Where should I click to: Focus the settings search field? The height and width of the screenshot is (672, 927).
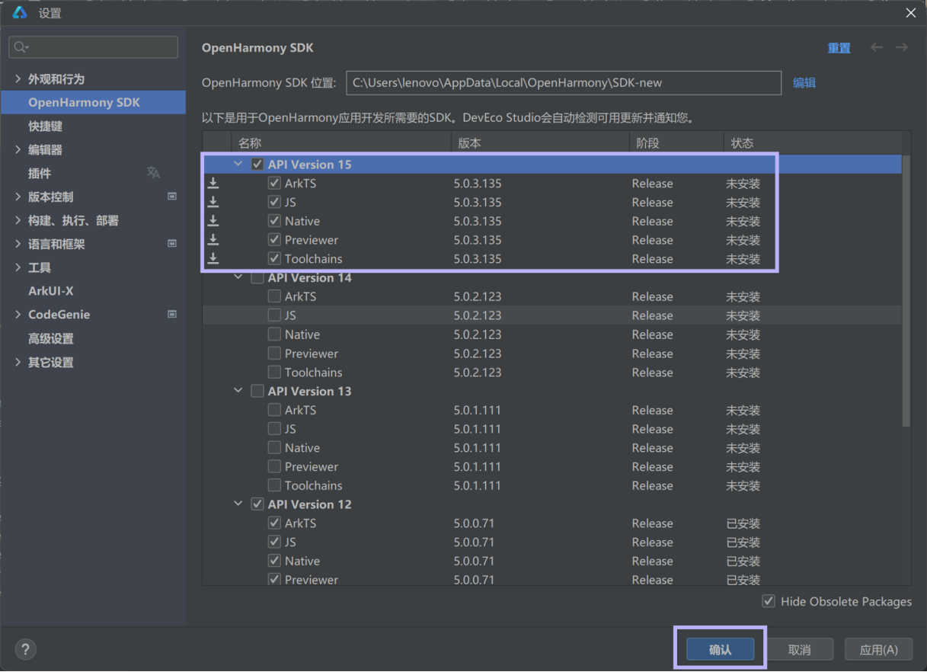pos(93,47)
